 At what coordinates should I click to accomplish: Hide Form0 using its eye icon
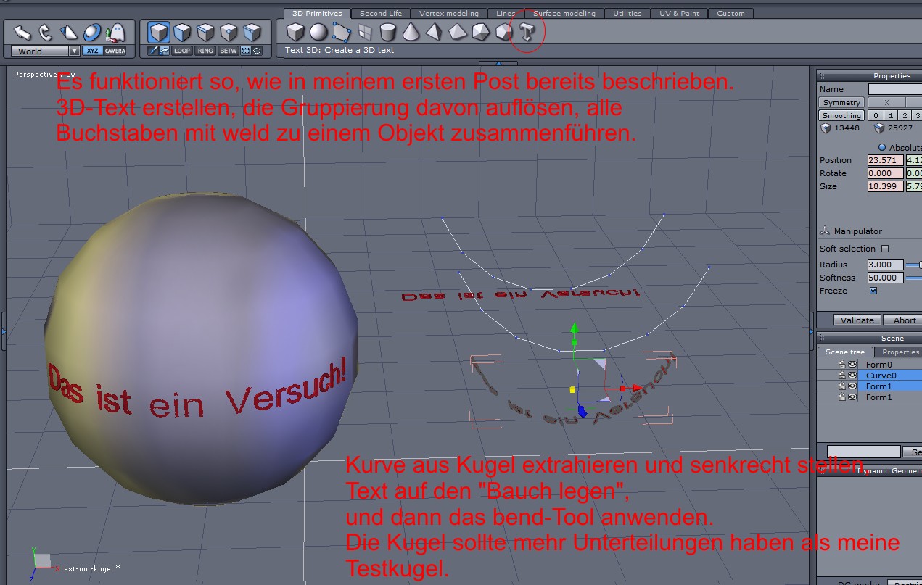(x=852, y=365)
